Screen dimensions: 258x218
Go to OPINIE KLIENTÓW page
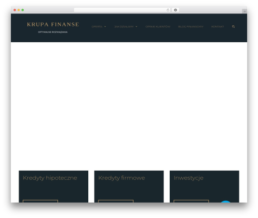(x=158, y=27)
